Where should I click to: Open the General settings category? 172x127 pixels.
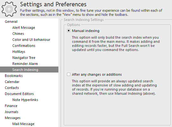(11, 22)
